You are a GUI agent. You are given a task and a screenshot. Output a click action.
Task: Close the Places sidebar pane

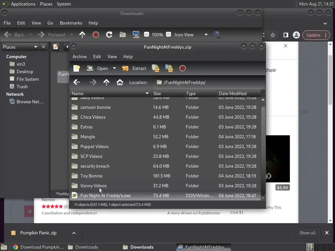[44, 47]
